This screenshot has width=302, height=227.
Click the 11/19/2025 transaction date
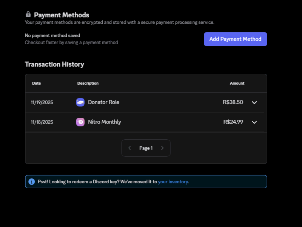[42, 102]
